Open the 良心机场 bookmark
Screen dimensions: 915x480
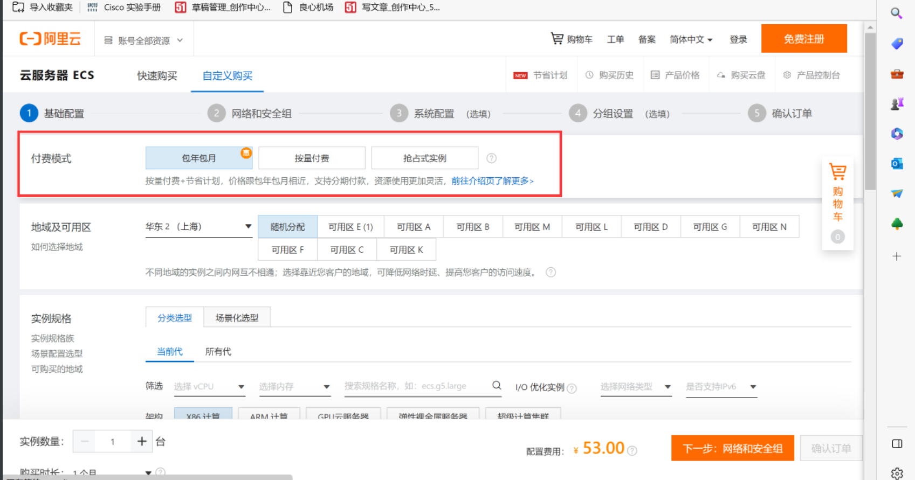[308, 7]
